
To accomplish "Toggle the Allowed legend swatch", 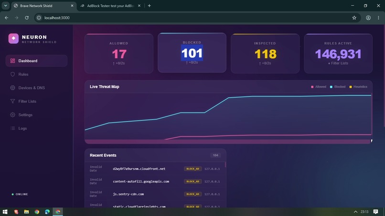I will click(x=312, y=87).
